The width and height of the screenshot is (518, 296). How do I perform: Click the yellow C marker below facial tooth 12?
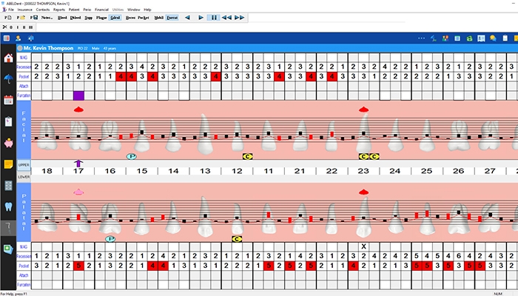(247, 156)
